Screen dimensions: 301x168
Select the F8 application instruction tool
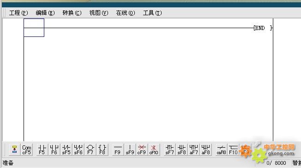point(102,150)
